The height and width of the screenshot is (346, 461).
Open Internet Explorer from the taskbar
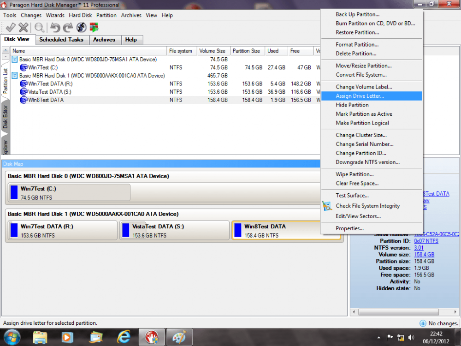click(124, 337)
